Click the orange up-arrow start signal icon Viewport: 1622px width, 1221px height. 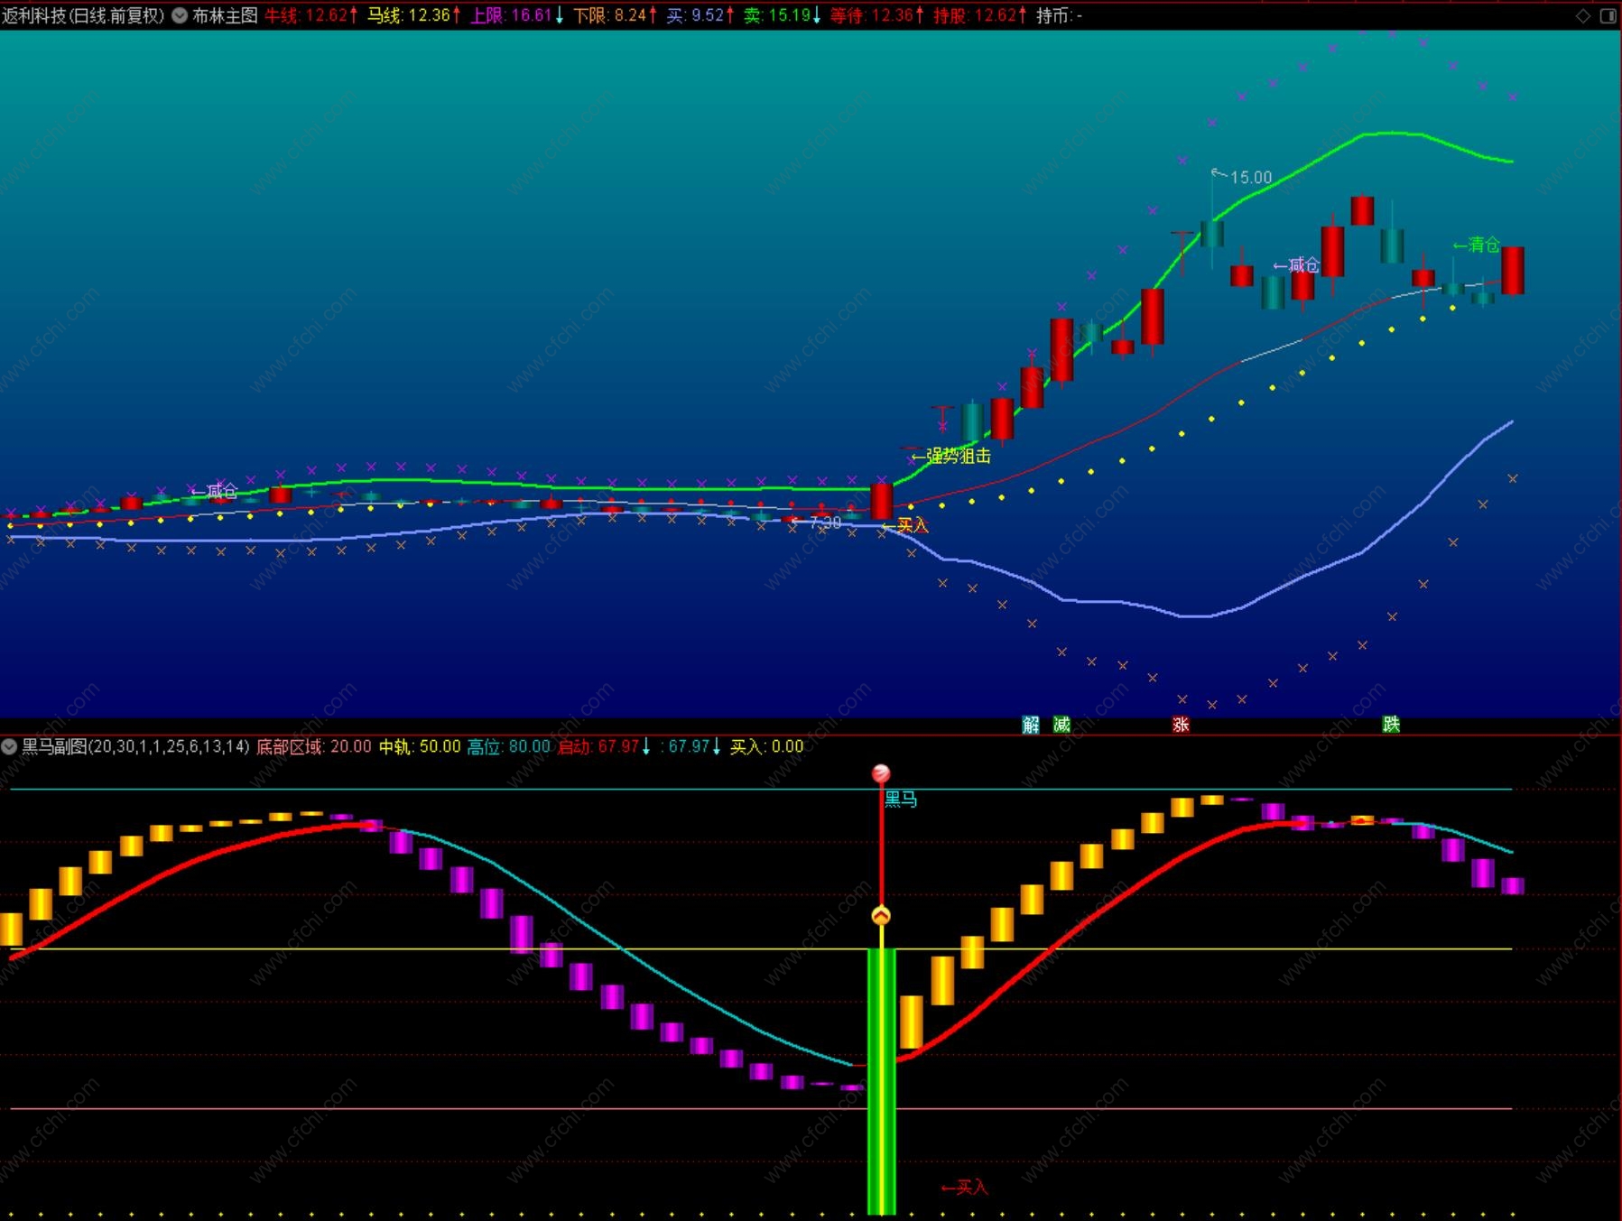click(881, 916)
